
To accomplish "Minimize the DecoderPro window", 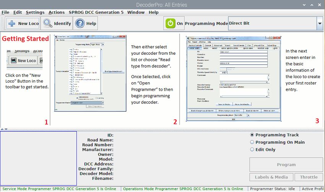I will (x=304, y=5).
